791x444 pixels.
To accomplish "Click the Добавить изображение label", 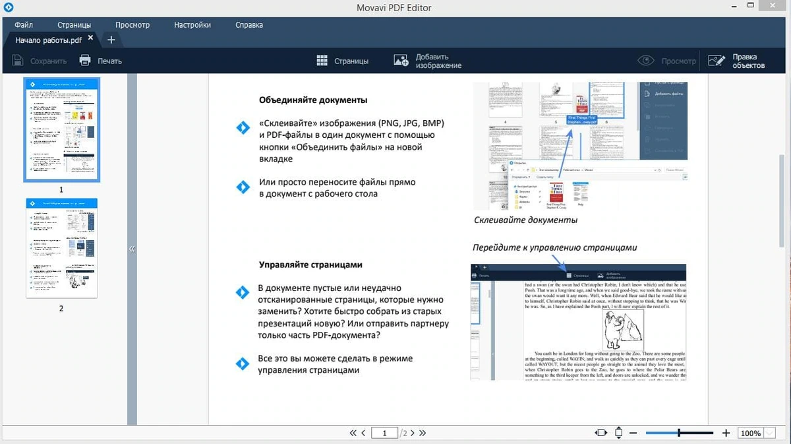I will coord(438,61).
